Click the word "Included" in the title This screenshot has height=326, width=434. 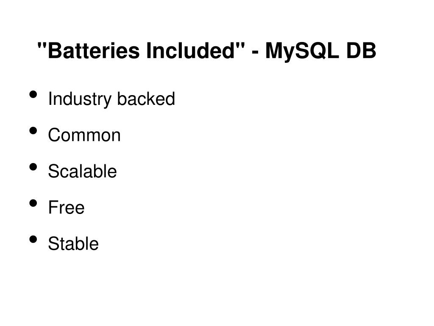pos(191,51)
